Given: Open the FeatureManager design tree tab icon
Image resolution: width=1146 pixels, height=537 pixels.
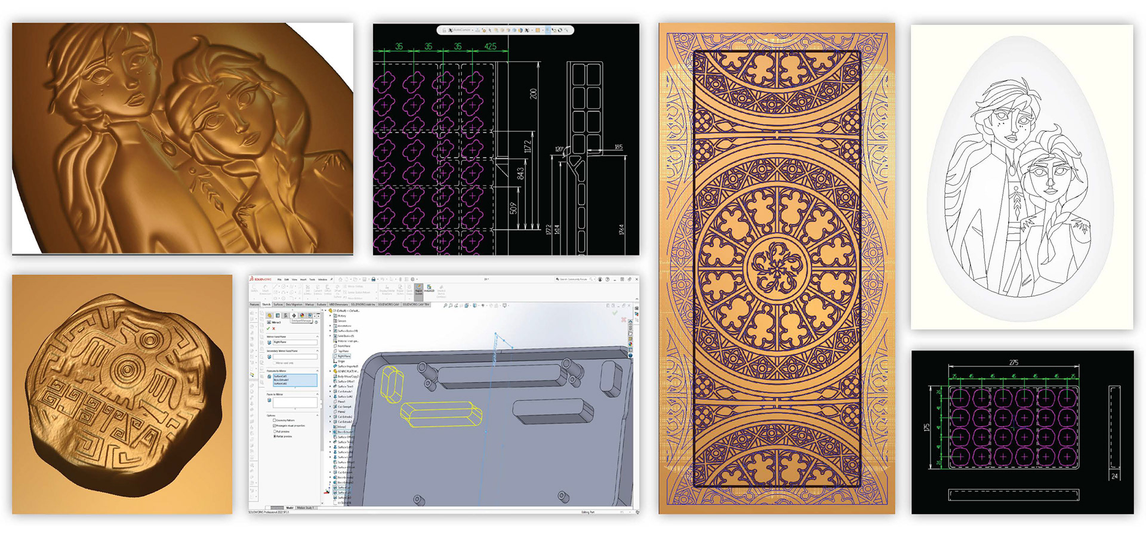Looking at the screenshot, I should pos(270,315).
